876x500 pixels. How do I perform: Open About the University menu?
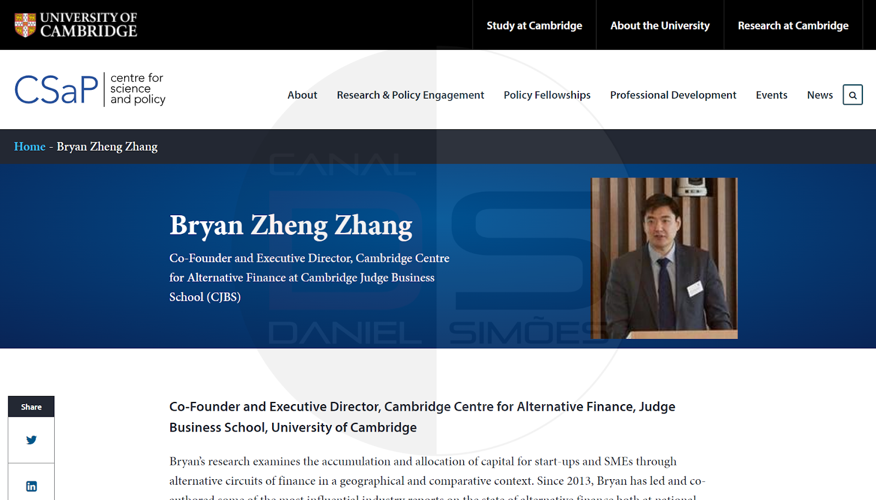click(660, 25)
